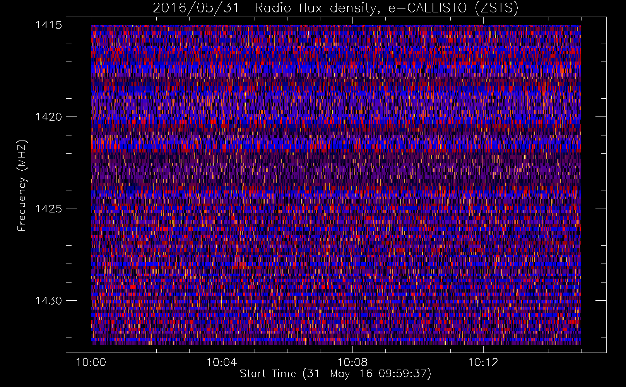This screenshot has width=626, height=387.
Task: Select the 1425 frequency axis label
Action: (x=48, y=209)
